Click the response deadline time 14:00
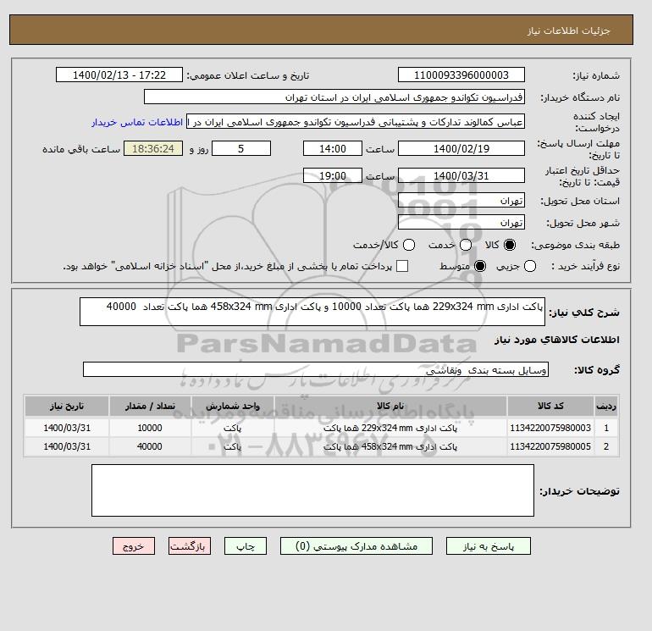The height and width of the screenshot is (631, 652). click(333, 148)
